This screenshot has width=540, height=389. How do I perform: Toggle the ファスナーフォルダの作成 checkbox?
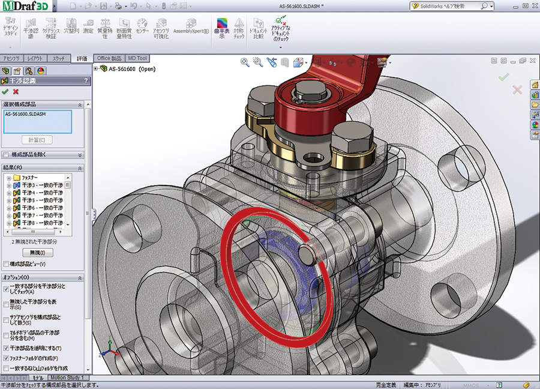(6, 358)
